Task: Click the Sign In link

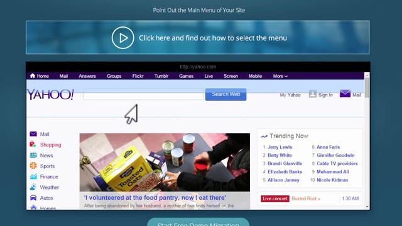Action: [x=325, y=95]
